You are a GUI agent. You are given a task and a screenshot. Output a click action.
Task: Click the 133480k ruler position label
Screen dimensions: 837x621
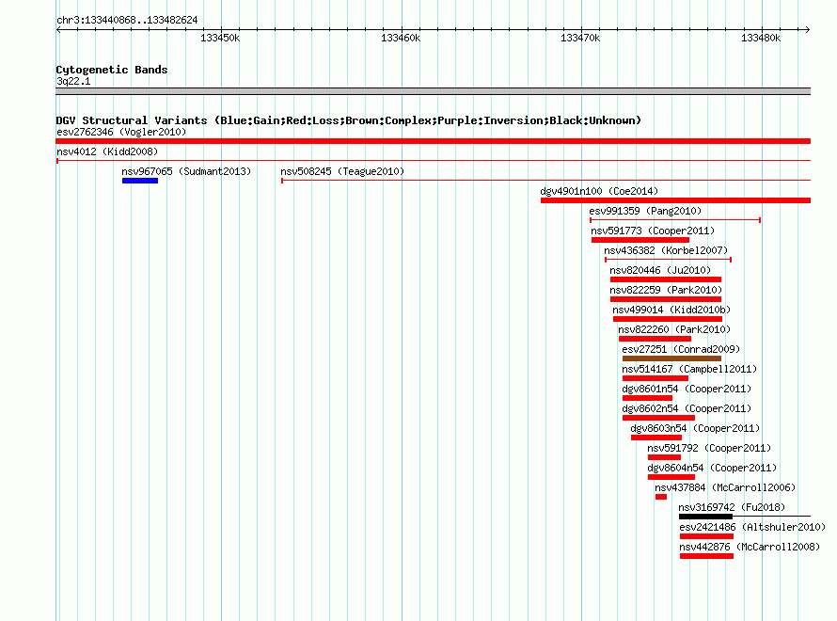(761, 38)
